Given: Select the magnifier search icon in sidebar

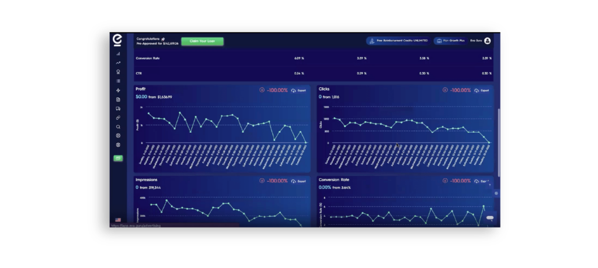Looking at the screenshot, I should [x=118, y=127].
